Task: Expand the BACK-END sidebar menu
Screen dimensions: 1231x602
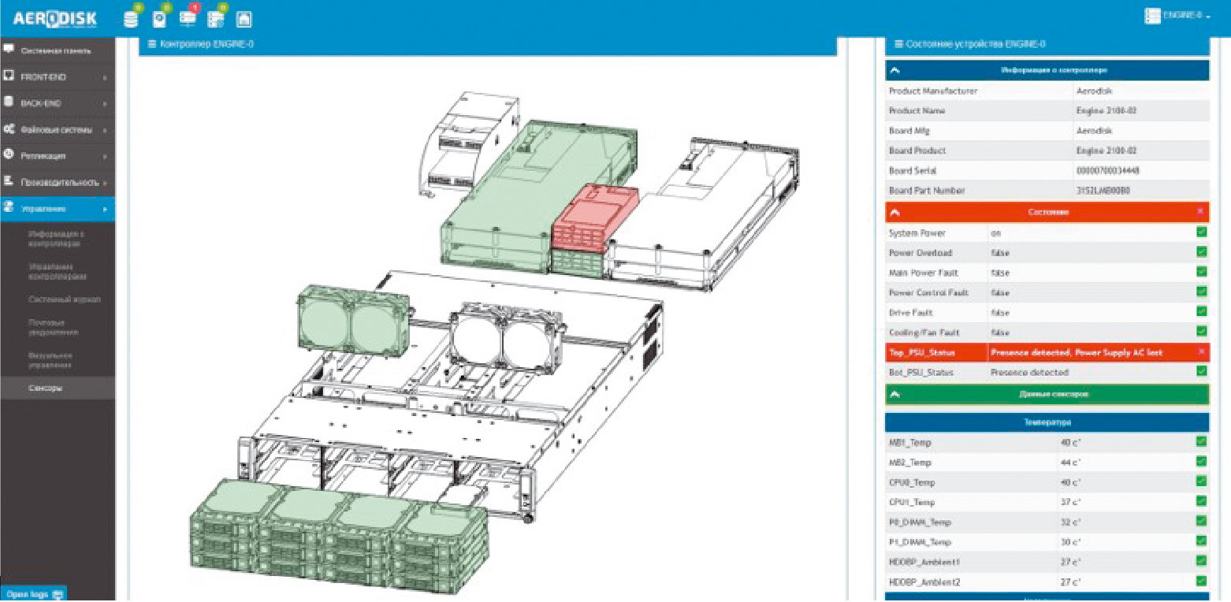Action: (x=57, y=103)
